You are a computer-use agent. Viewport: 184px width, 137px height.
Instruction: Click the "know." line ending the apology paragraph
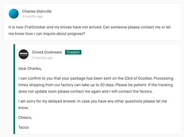point(24,108)
